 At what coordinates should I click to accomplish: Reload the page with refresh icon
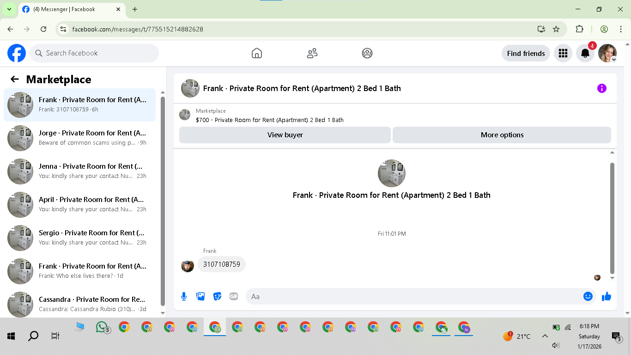tap(43, 29)
